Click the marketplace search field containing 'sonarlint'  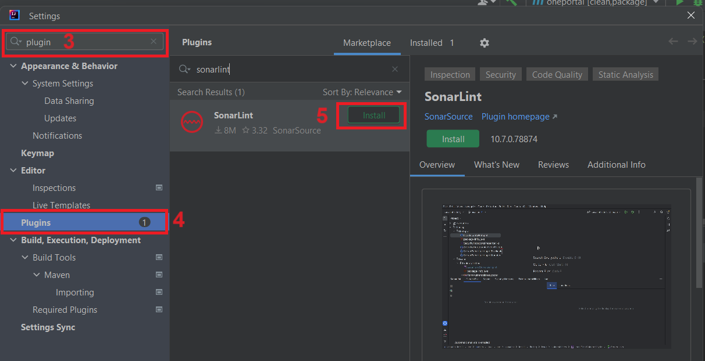(290, 69)
